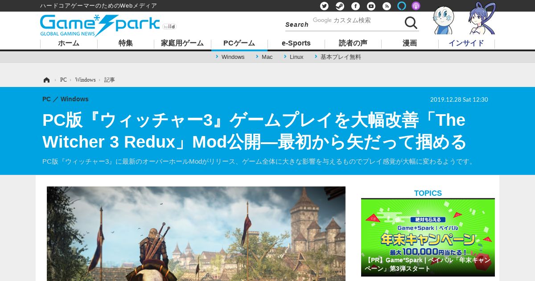535x281 pixels.
Task: Open the Steam community icon
Action: [x=340, y=6]
